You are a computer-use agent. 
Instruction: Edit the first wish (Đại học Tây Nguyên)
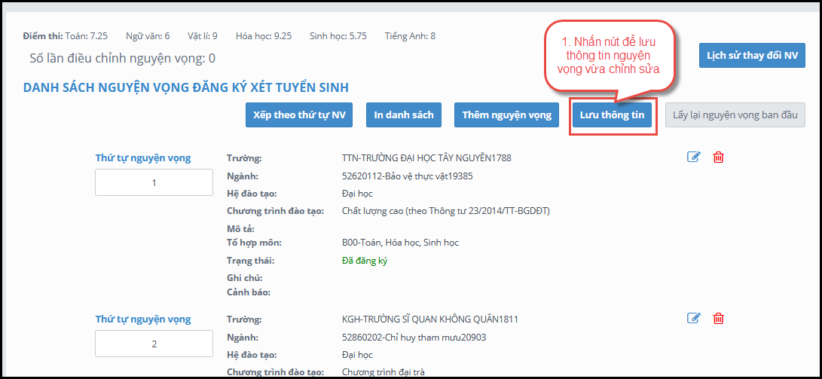694,157
